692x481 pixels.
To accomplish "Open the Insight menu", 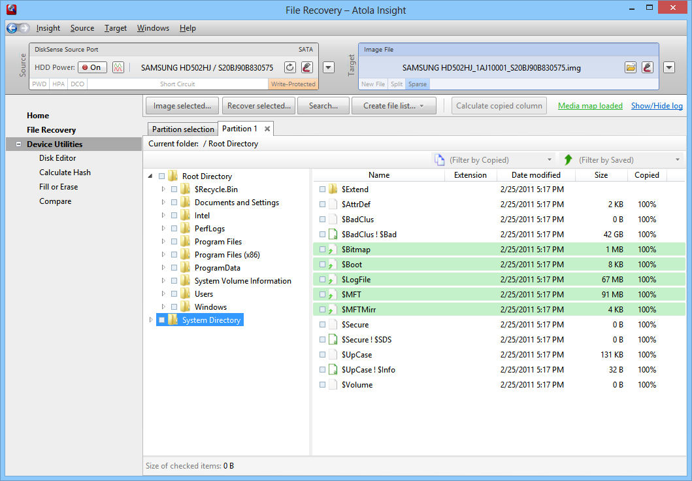I will pyautogui.click(x=48, y=28).
